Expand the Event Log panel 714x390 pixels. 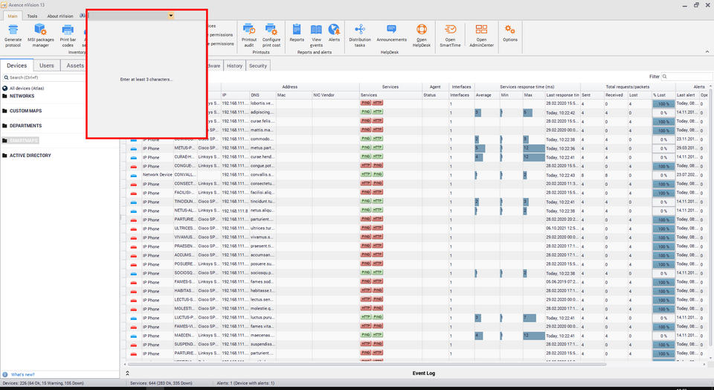(x=127, y=372)
